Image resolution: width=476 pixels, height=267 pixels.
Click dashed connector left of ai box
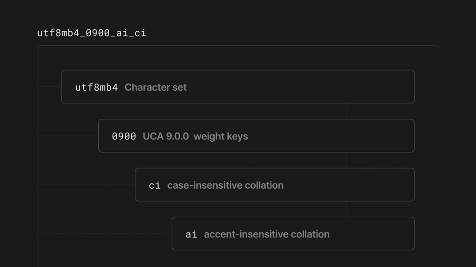(105, 234)
